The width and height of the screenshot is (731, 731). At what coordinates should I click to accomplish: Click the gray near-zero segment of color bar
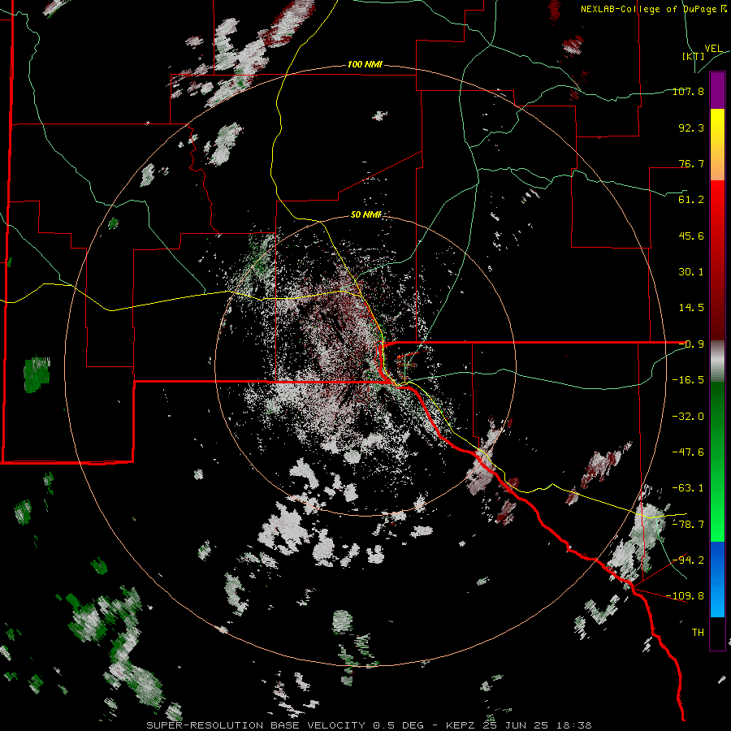click(717, 361)
